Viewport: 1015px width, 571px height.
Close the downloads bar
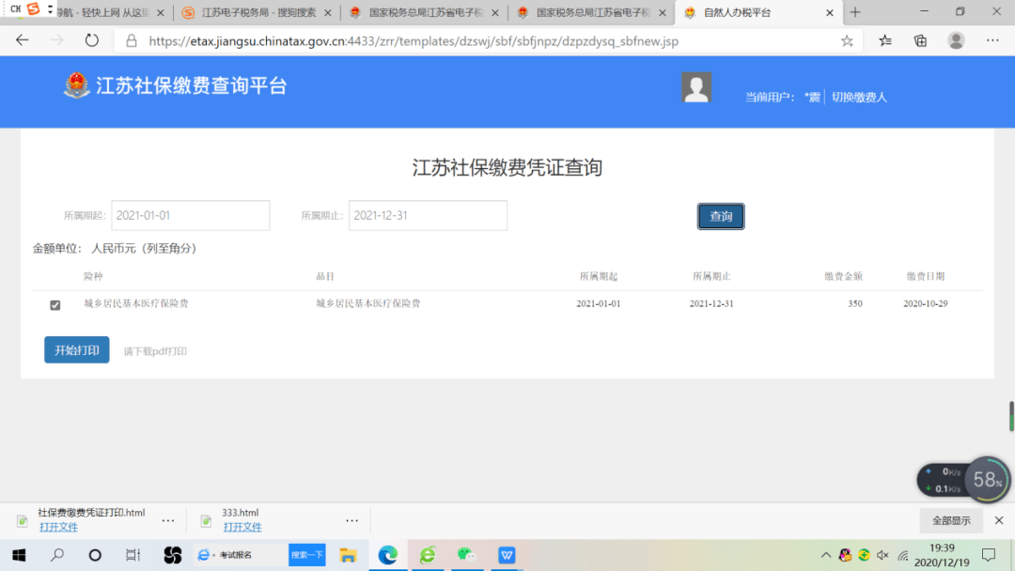[999, 520]
